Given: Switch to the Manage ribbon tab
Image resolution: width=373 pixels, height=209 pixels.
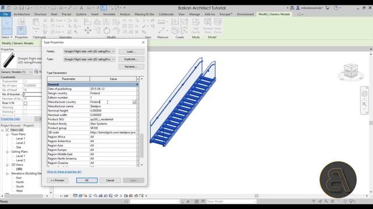Looking at the screenshot, I should (x=194, y=14).
